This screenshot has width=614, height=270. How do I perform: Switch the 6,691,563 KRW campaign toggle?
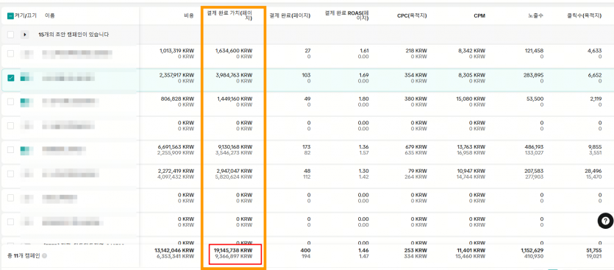click(x=26, y=149)
